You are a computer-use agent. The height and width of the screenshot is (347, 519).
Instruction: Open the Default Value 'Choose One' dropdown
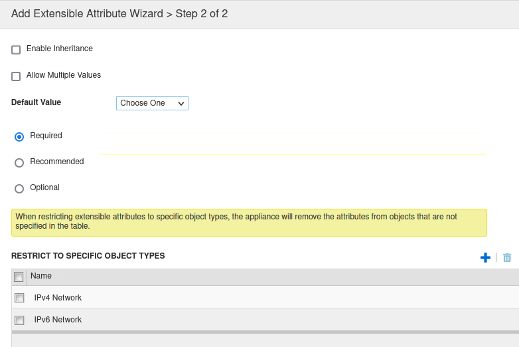(152, 103)
